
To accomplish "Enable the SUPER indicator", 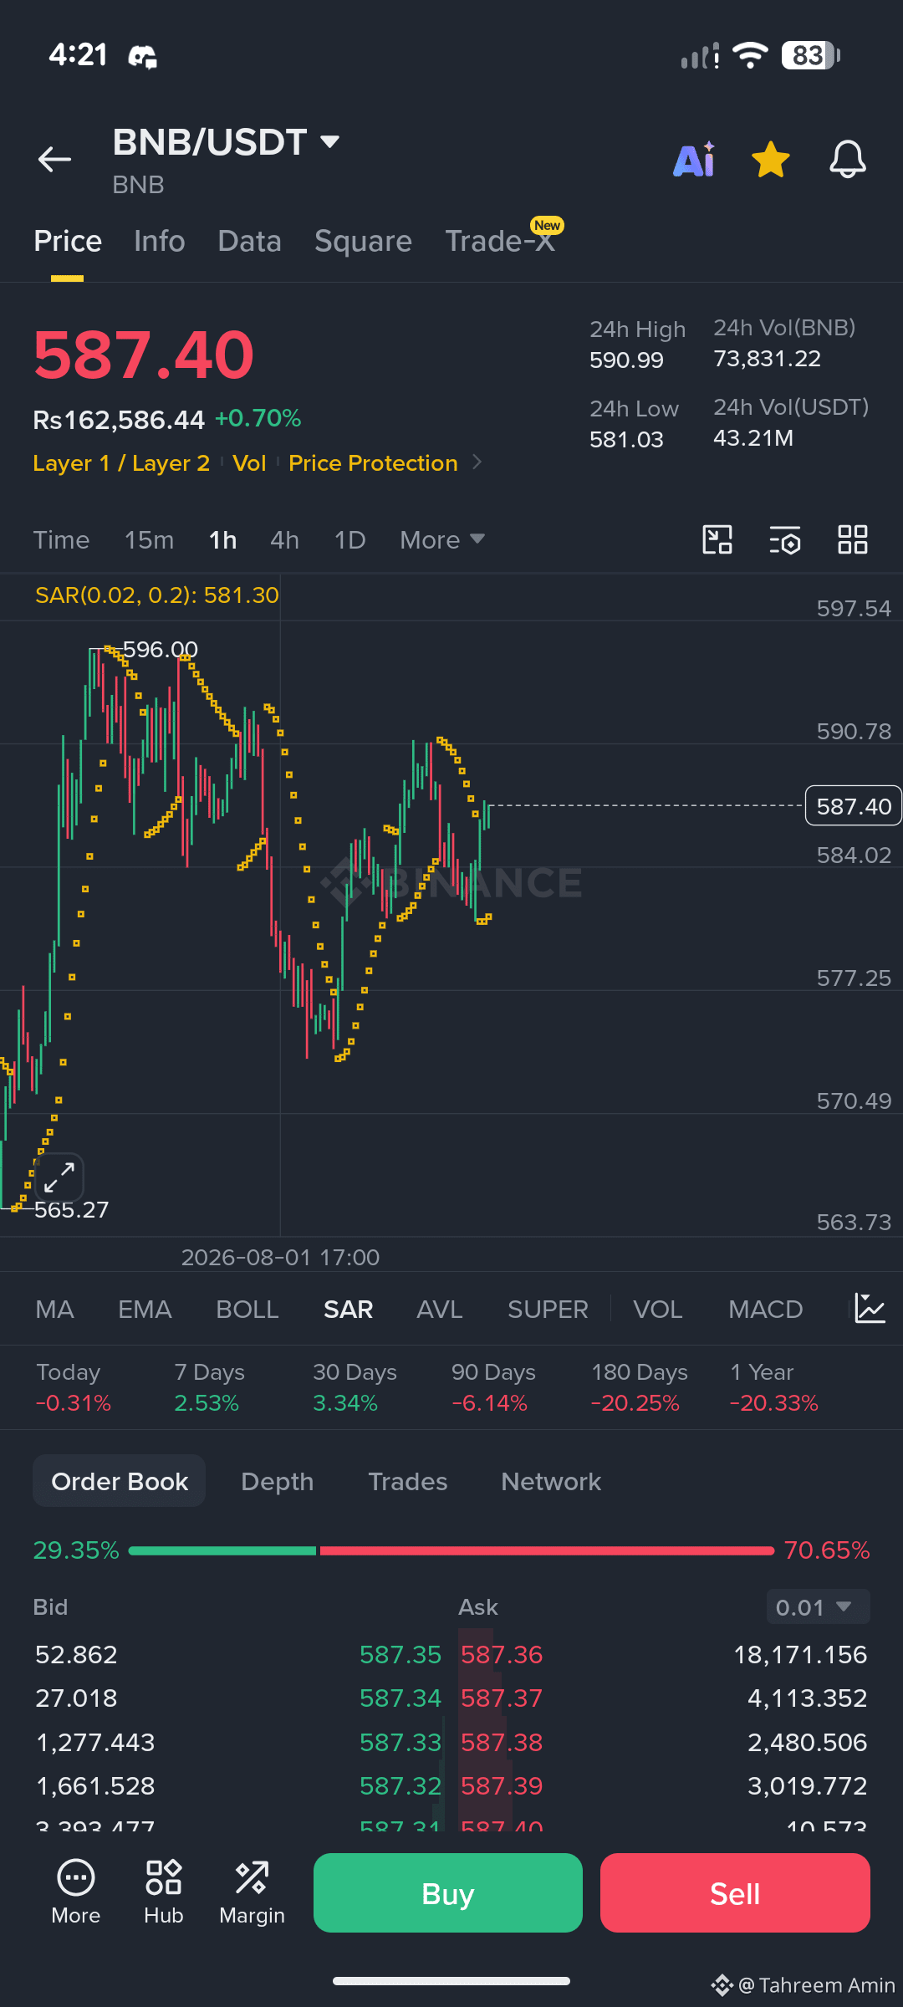I will (548, 1310).
